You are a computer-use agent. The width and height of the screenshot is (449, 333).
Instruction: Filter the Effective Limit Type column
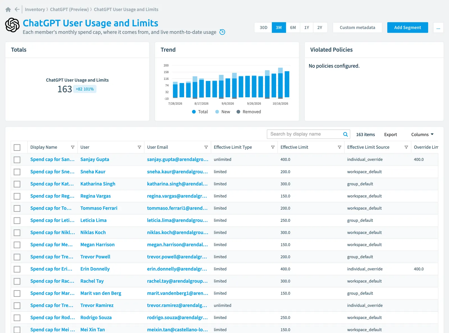pyautogui.click(x=273, y=147)
